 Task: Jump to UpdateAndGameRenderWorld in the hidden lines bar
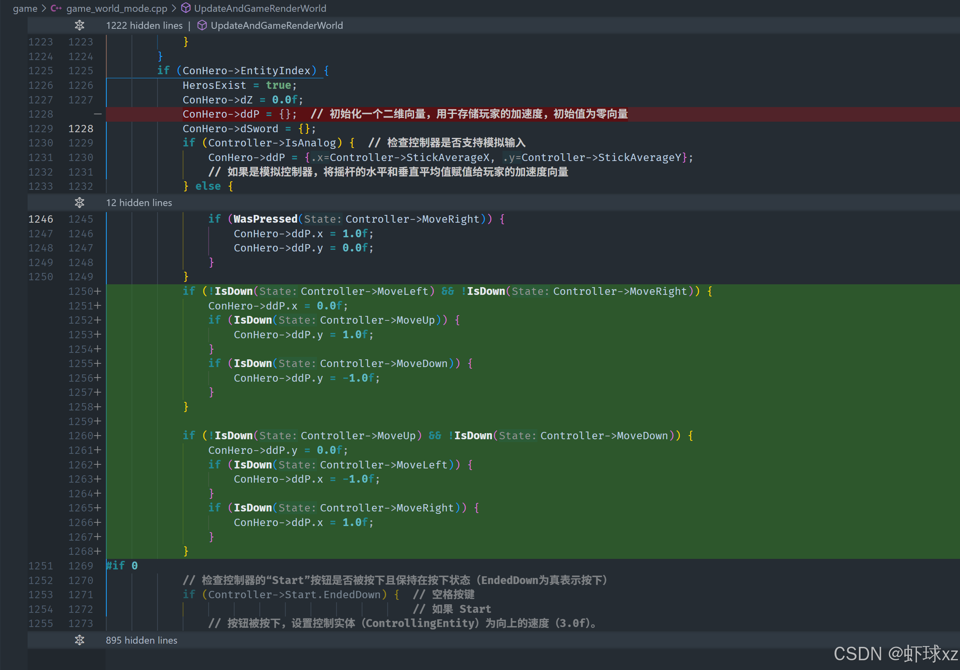point(276,26)
